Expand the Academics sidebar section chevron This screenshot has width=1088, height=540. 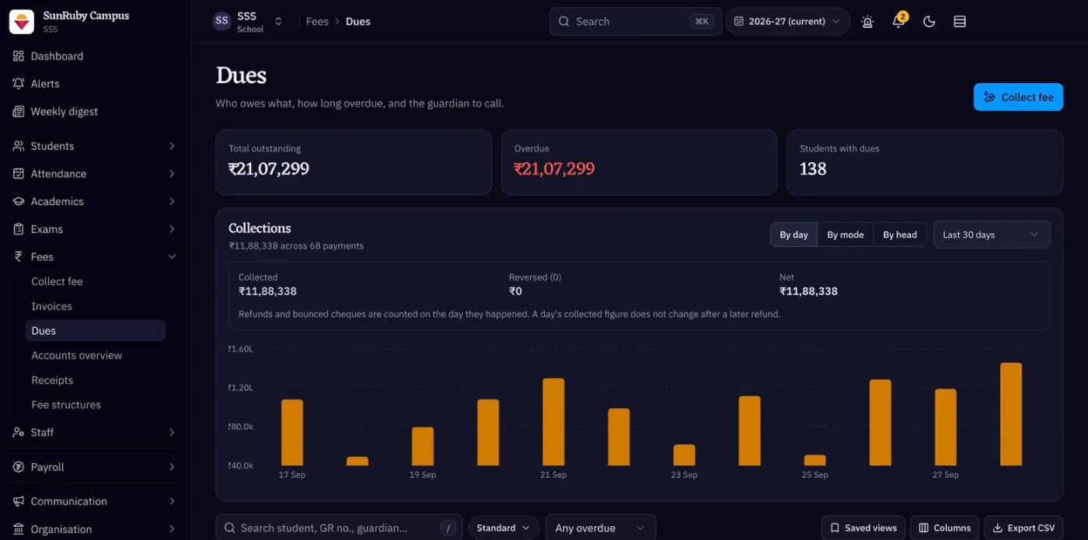[x=172, y=201]
